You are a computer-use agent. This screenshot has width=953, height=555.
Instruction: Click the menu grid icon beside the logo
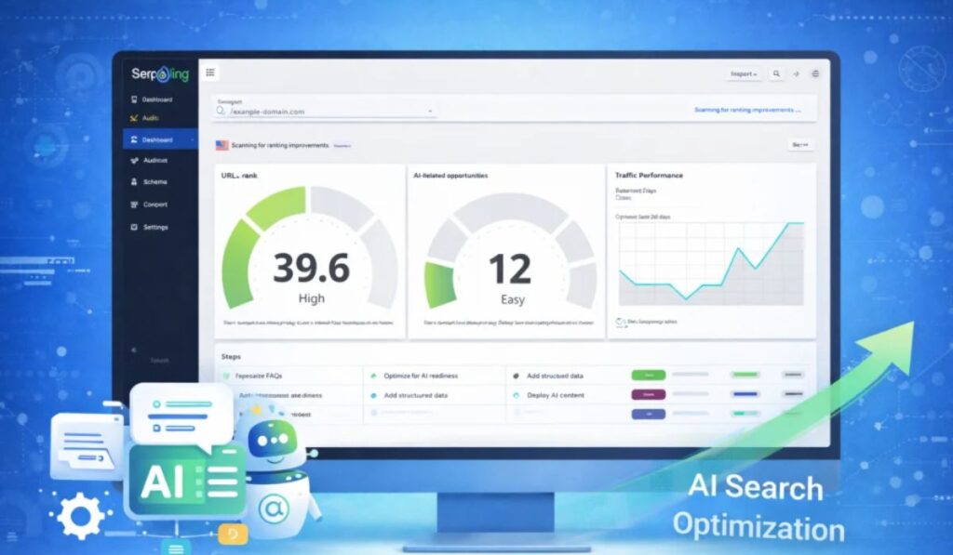point(211,73)
